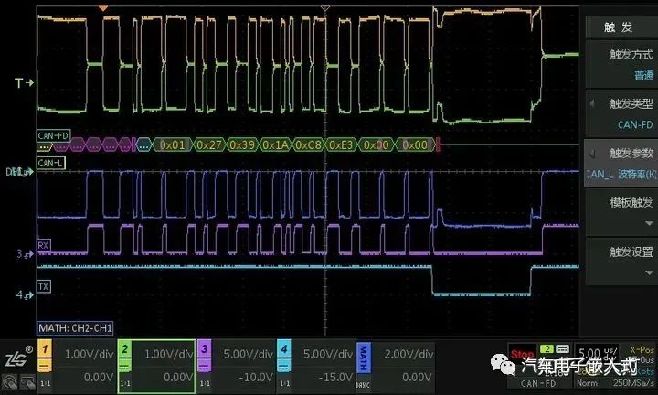Click the 250MSa/s sample rate
The height and width of the screenshot is (395, 658).
(x=633, y=383)
